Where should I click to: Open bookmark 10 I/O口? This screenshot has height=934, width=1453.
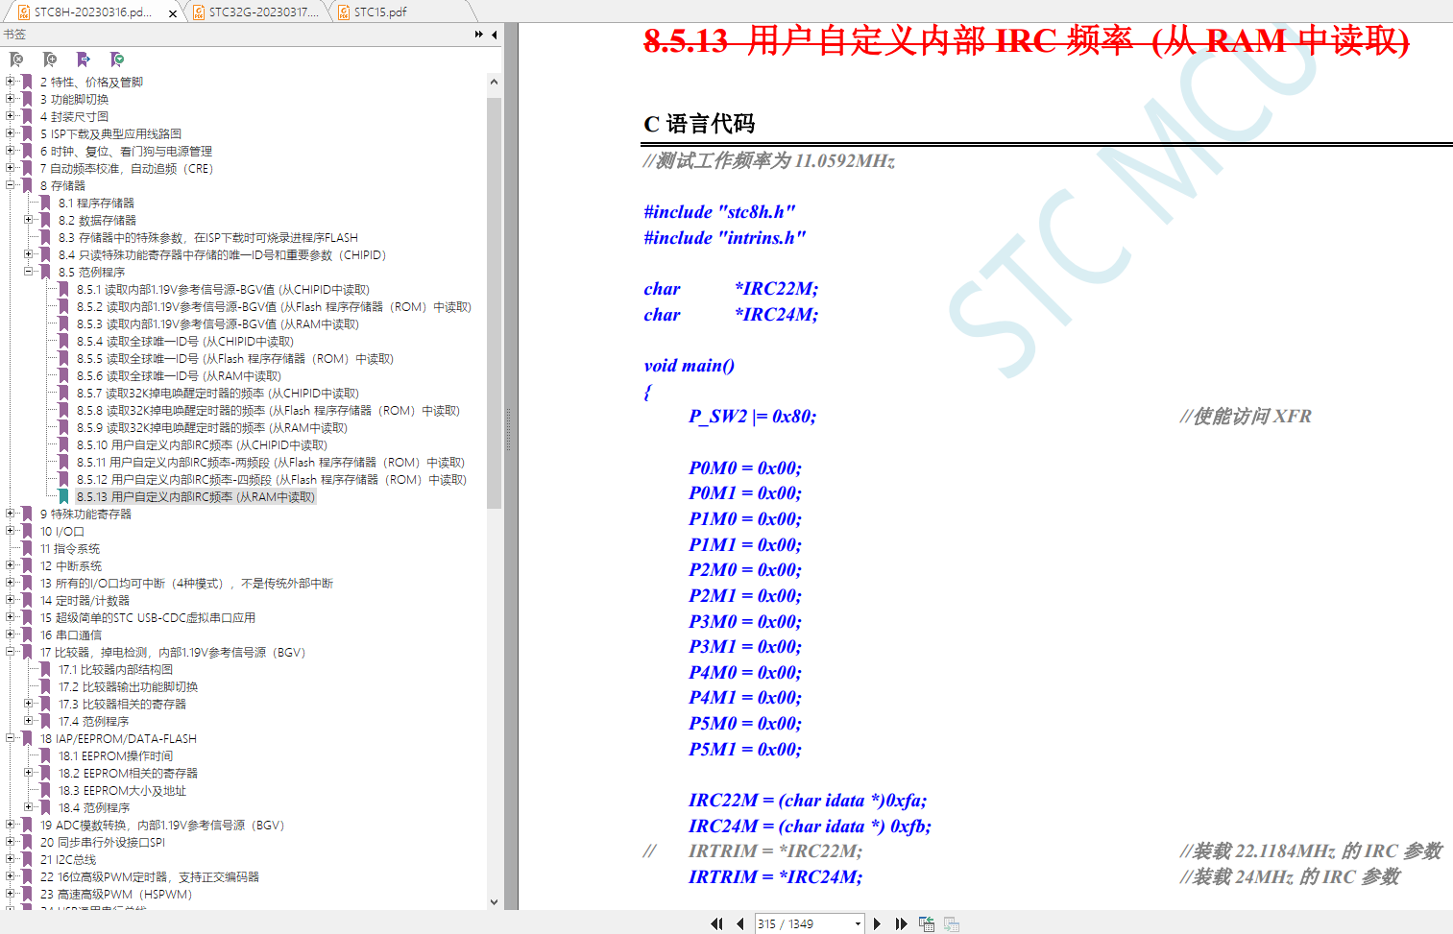point(62,531)
